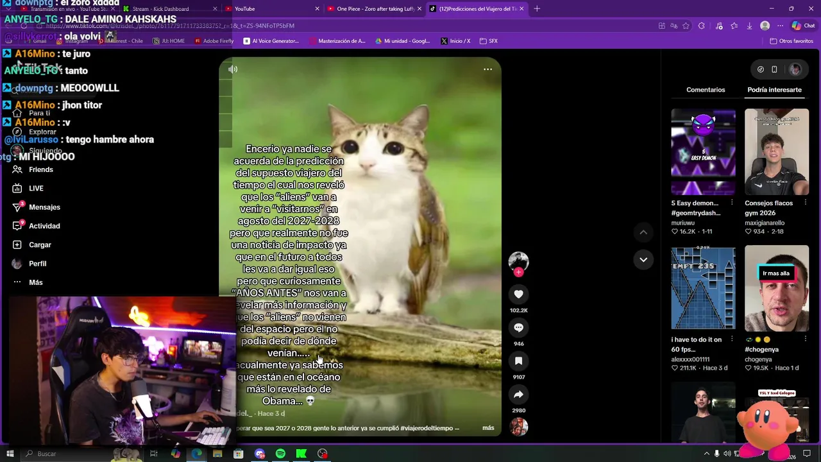
Task: Close the Predicciones del Viajero TikTok tab
Action: 521,9
